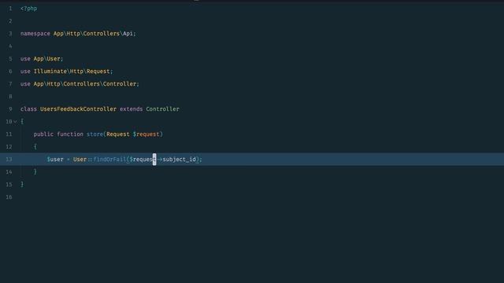Image resolution: width=504 pixels, height=283 pixels.
Task: Click 'App\Http\Controllers\Api' namespace path
Action: pyautogui.click(x=93, y=34)
